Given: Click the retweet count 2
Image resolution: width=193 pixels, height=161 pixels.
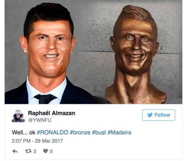Looking at the screenshot, I should [x=35, y=151].
